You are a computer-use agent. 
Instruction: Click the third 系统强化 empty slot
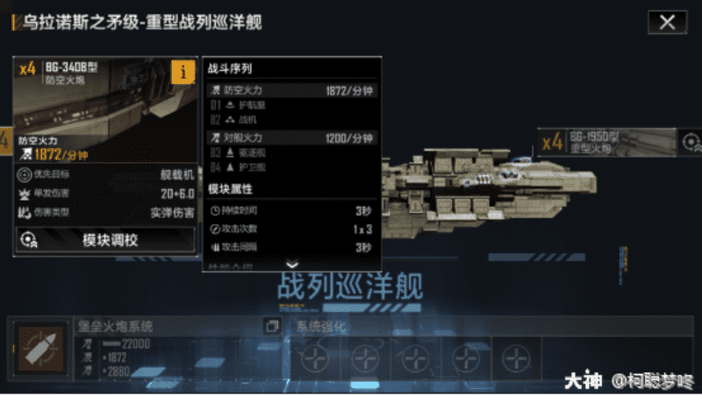[x=415, y=359]
